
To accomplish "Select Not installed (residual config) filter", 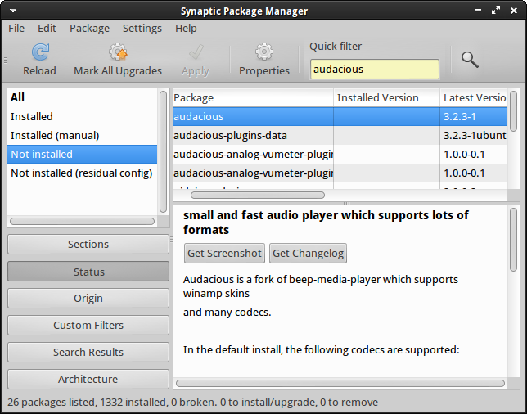I will [81, 173].
